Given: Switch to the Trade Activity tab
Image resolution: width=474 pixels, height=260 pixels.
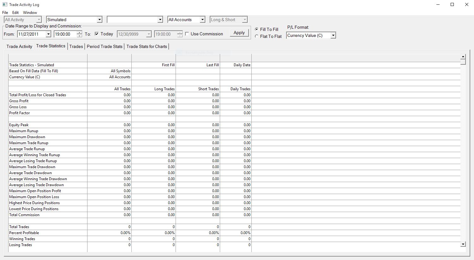Looking at the screenshot, I should pos(19,46).
